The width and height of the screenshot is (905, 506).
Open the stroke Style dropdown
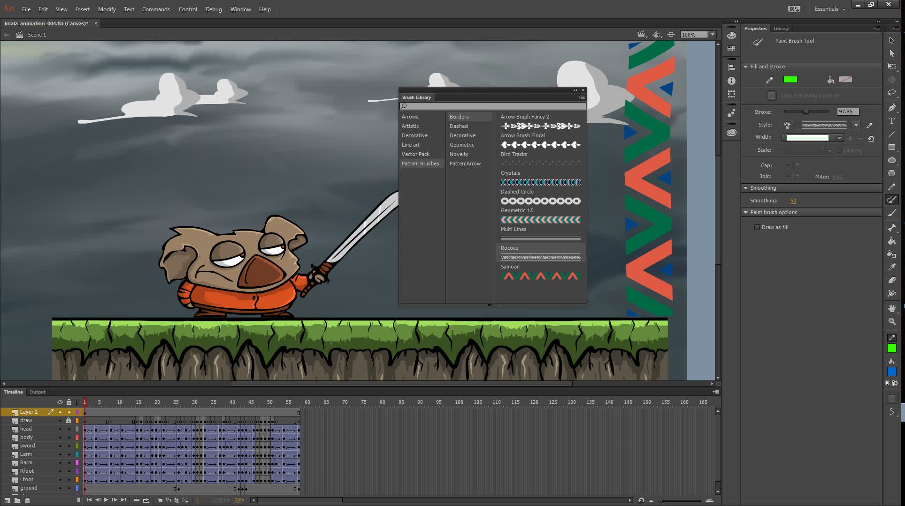tap(856, 125)
